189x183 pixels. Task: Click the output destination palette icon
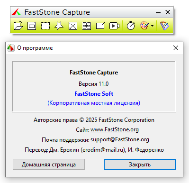coord(144,26)
